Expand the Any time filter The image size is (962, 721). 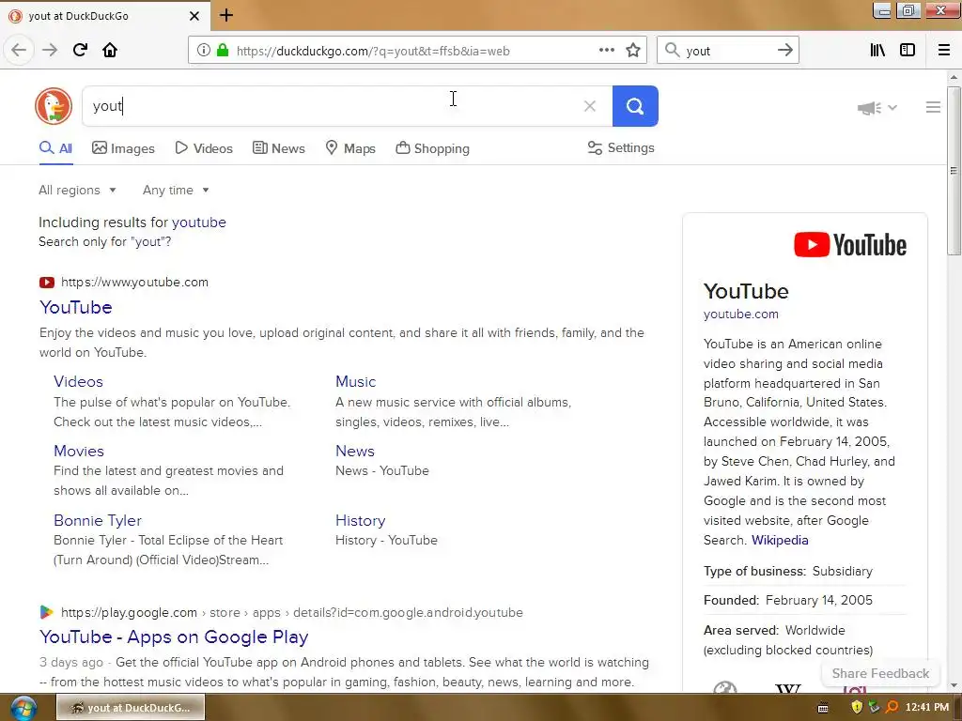point(176,190)
